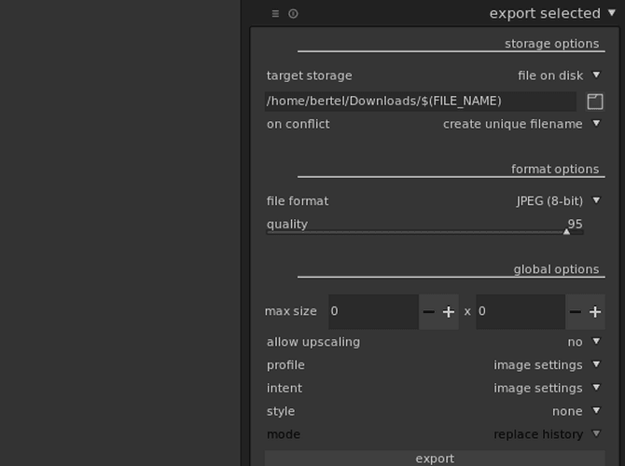Click the export path input field
The height and width of the screenshot is (466, 625).
pyautogui.click(x=421, y=102)
